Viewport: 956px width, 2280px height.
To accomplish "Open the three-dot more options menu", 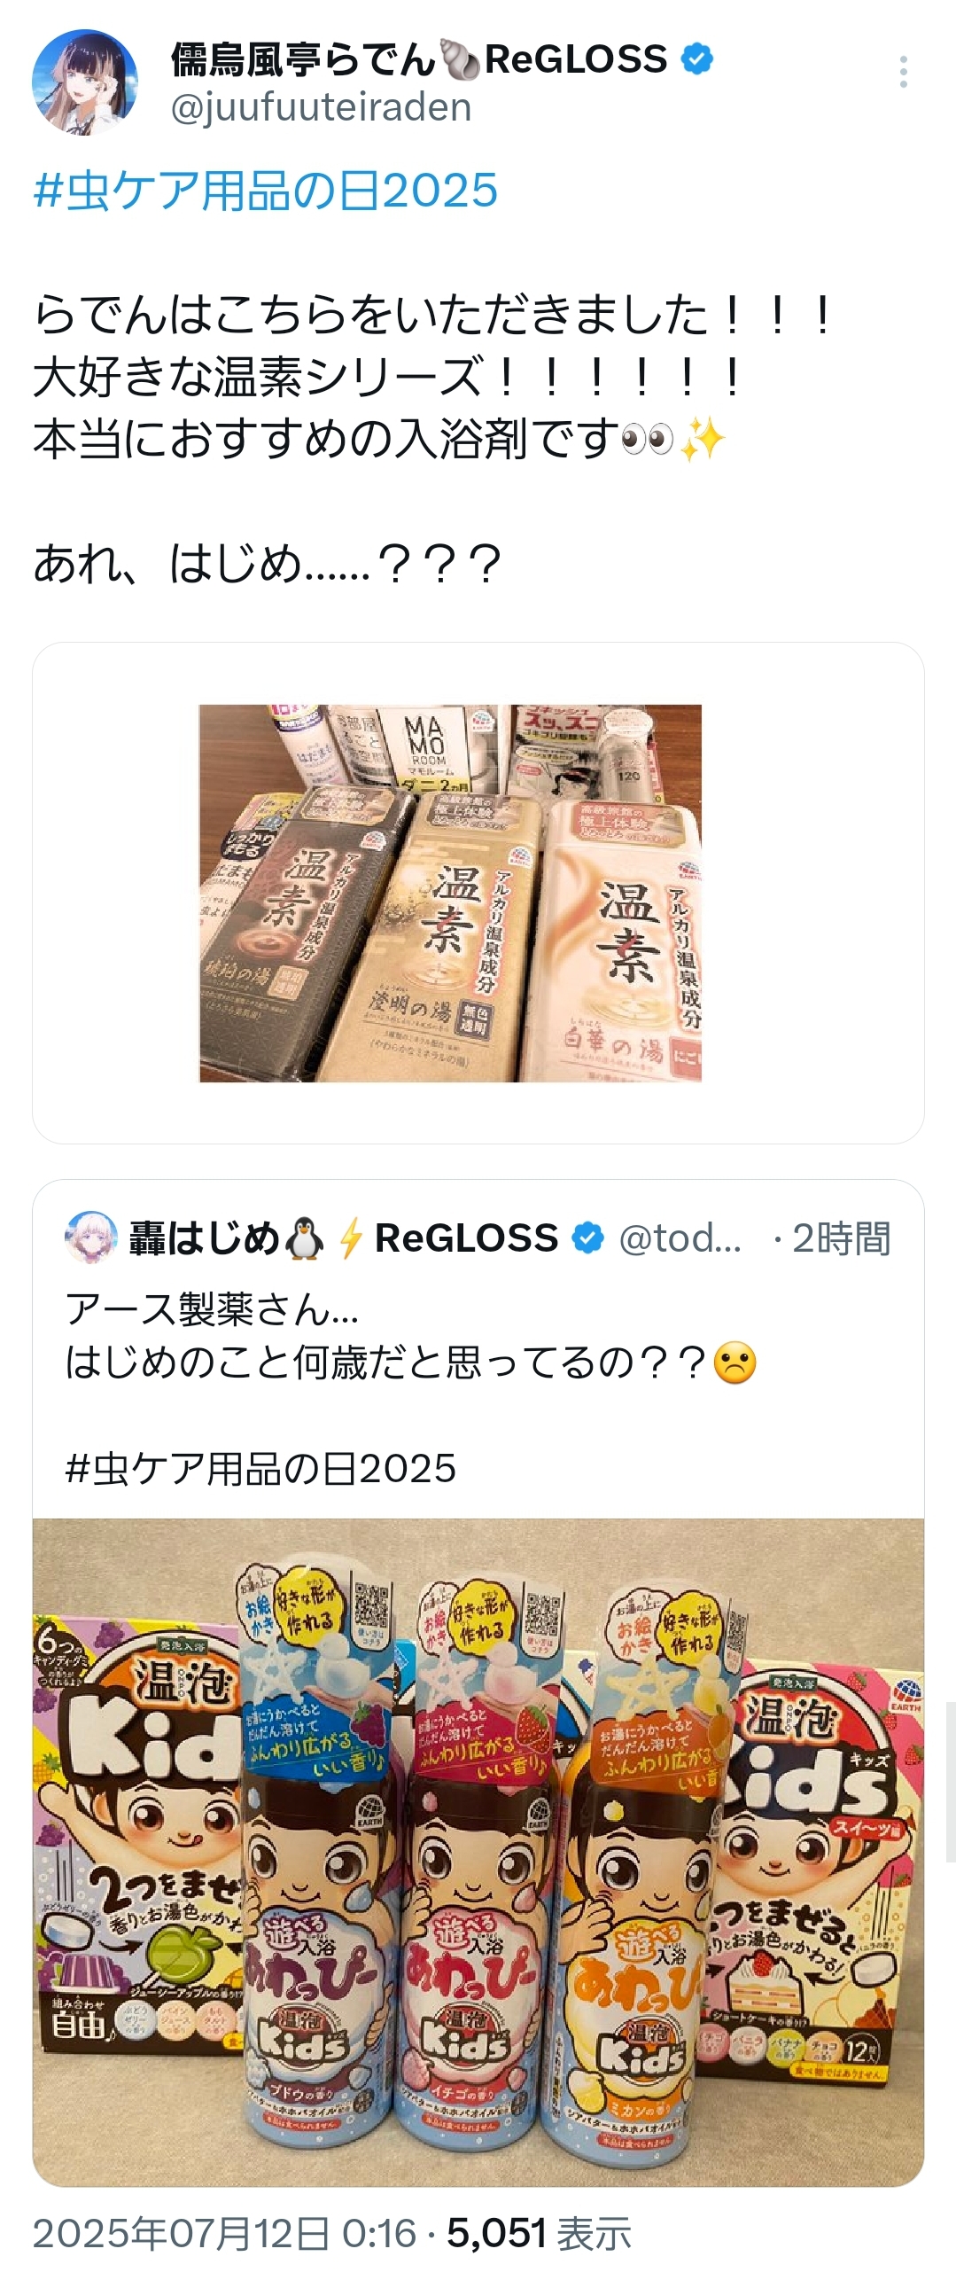I will coord(903,72).
